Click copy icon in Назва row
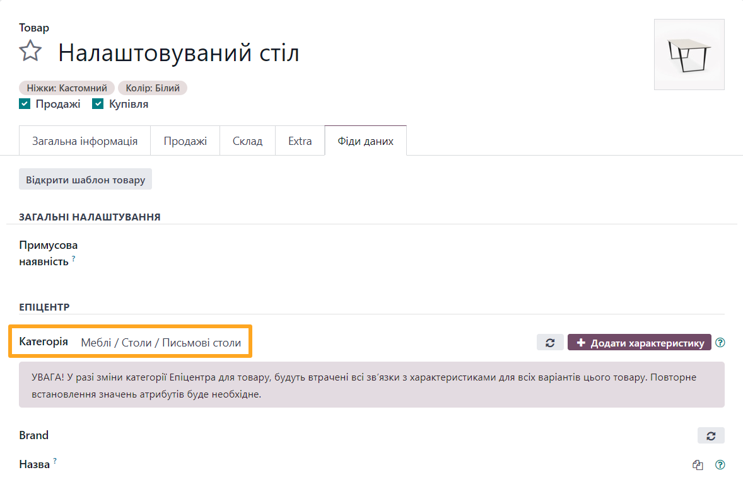The width and height of the screenshot is (743, 487). pyautogui.click(x=698, y=465)
